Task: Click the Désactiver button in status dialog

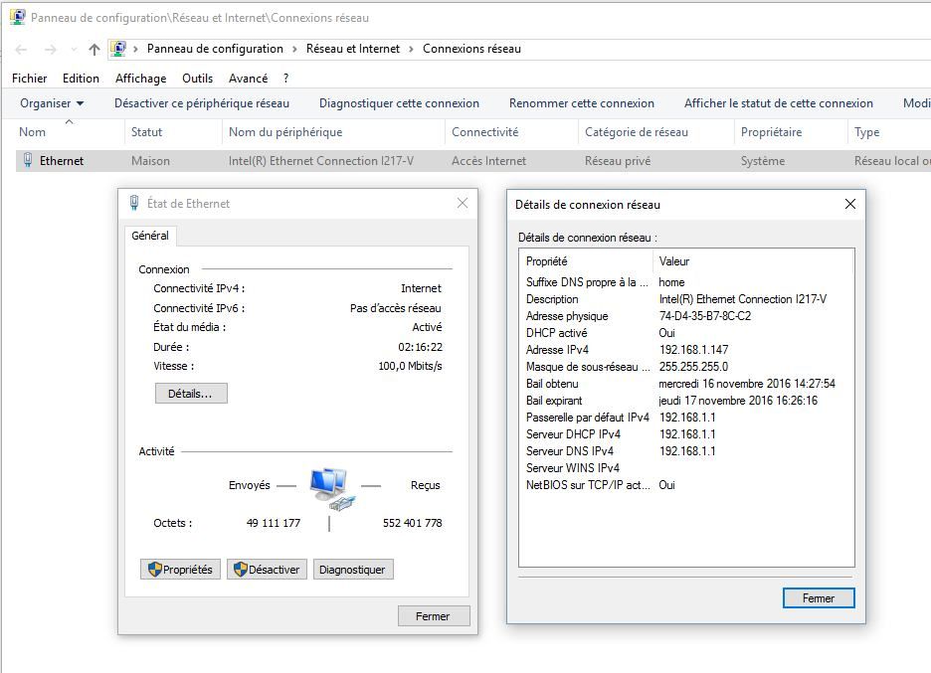Action: 266,570
